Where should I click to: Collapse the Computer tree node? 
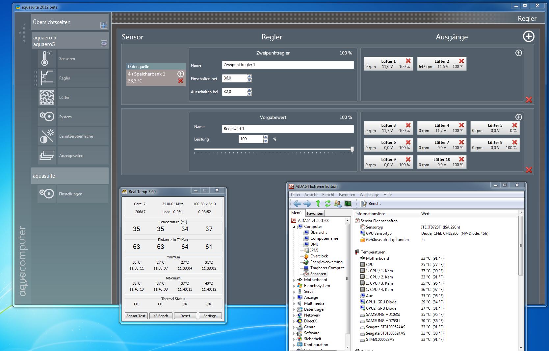[x=294, y=227]
